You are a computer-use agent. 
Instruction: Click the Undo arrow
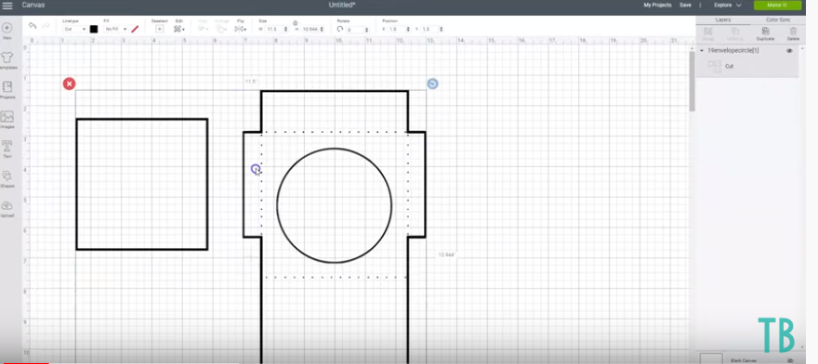[33, 26]
